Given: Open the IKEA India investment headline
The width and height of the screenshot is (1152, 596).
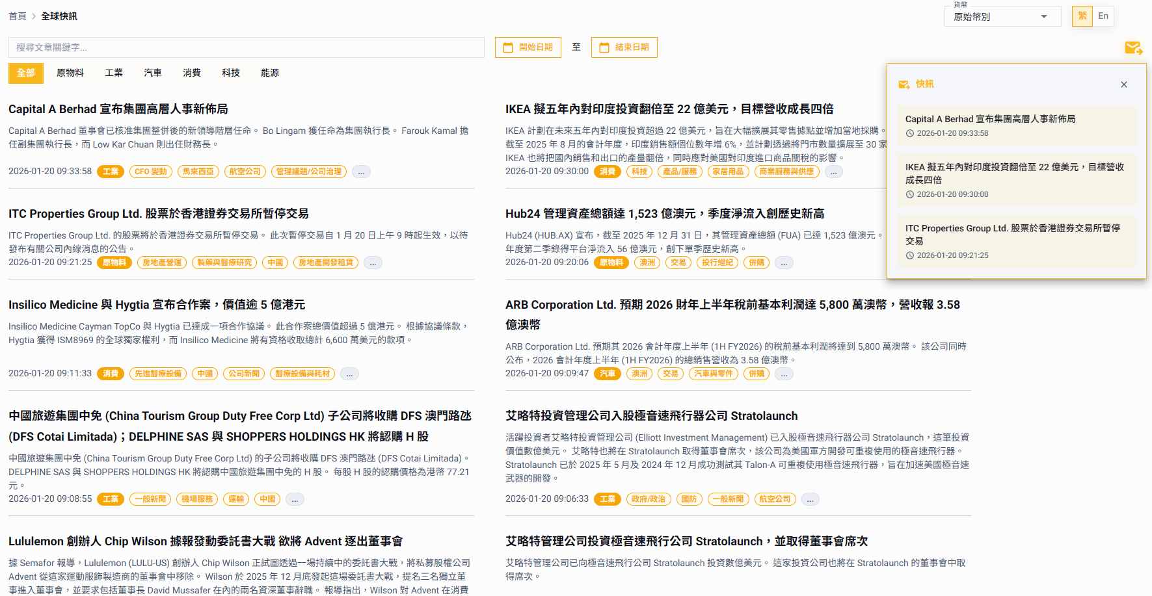Looking at the screenshot, I should point(671,109).
